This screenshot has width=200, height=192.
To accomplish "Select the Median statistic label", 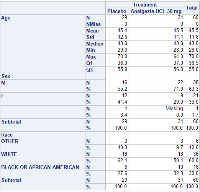I will coord(95,44).
